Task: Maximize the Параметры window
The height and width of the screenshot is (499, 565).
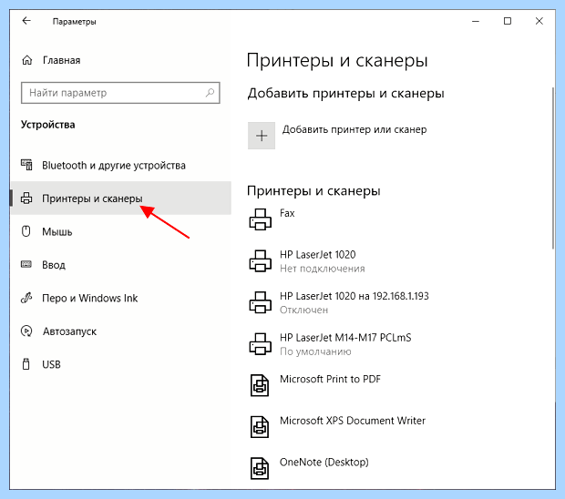Action: point(508,21)
